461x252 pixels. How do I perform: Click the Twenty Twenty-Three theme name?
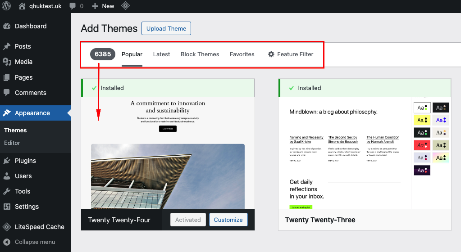click(320, 220)
